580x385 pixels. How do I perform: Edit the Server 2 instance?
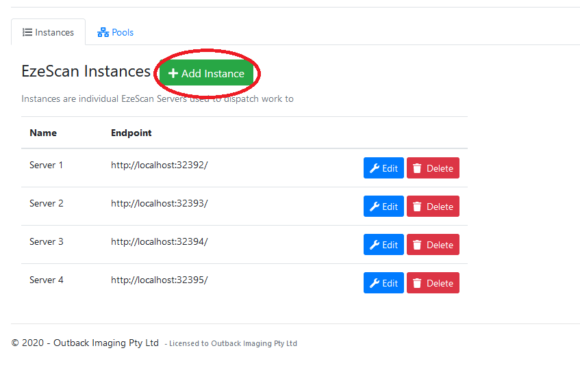pos(383,207)
